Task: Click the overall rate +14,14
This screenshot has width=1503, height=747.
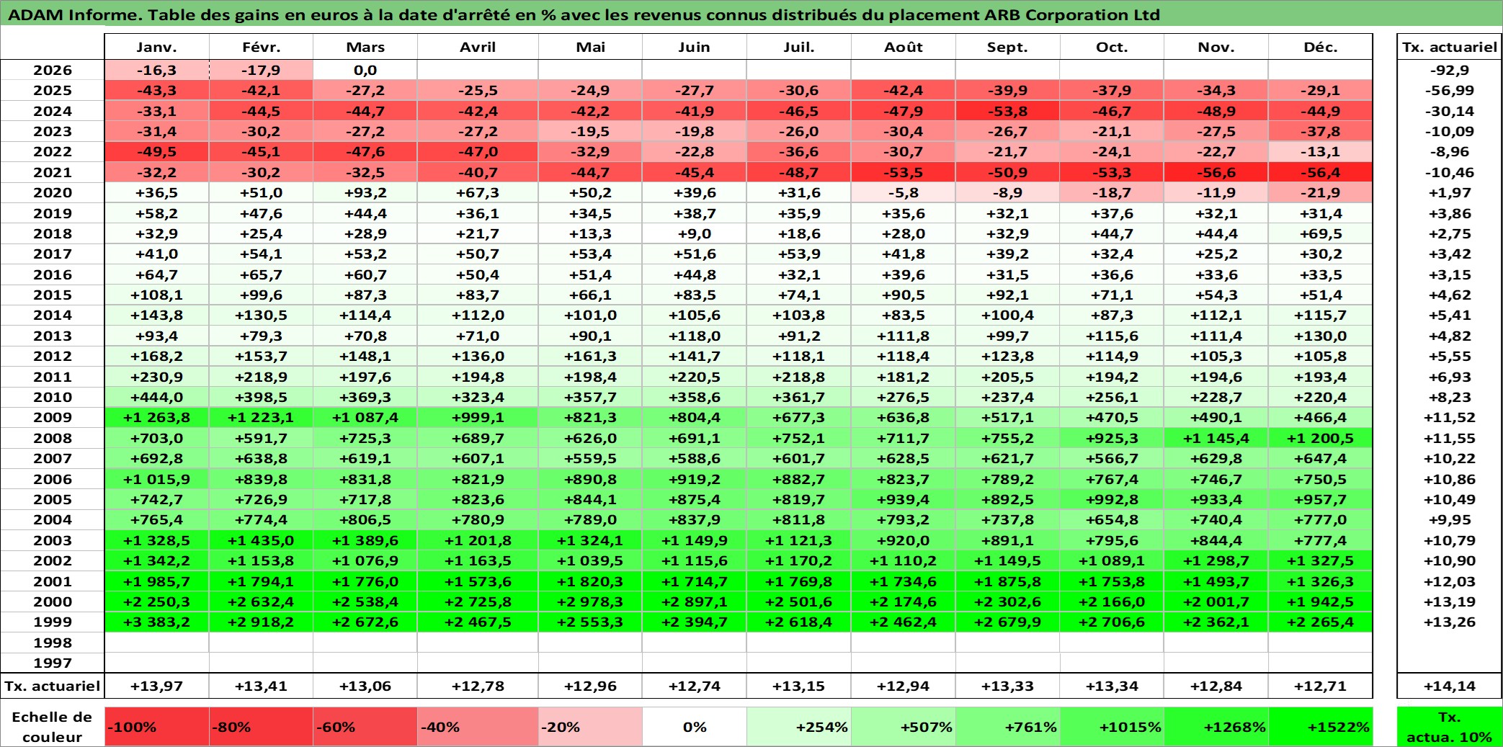Action: click(x=1450, y=686)
